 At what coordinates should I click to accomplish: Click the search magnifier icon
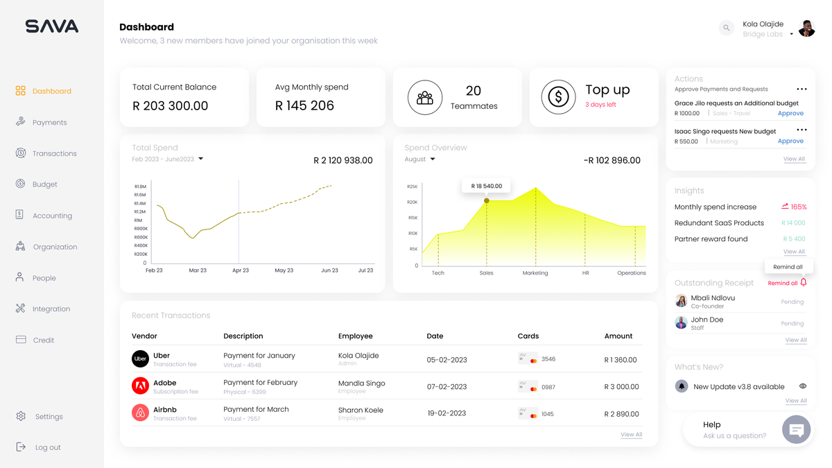(726, 28)
